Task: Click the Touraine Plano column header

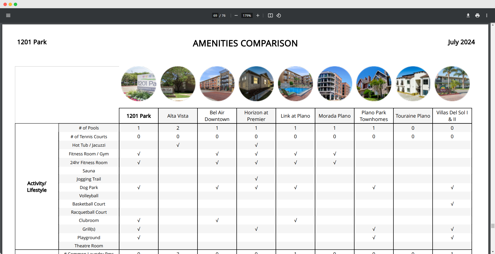Action: coord(413,116)
